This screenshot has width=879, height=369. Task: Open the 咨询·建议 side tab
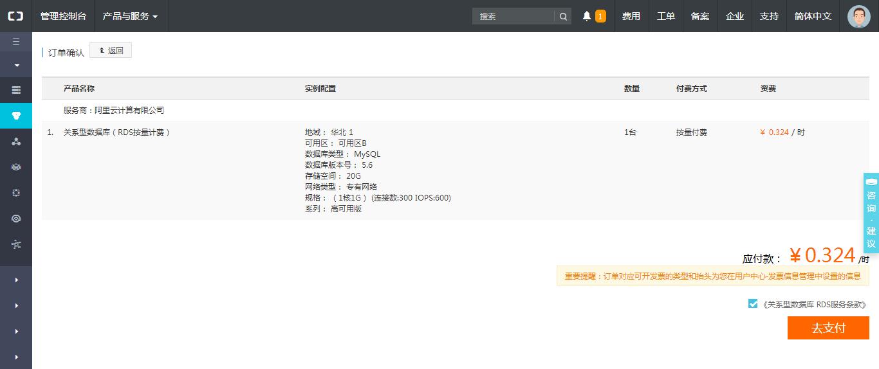tap(871, 213)
